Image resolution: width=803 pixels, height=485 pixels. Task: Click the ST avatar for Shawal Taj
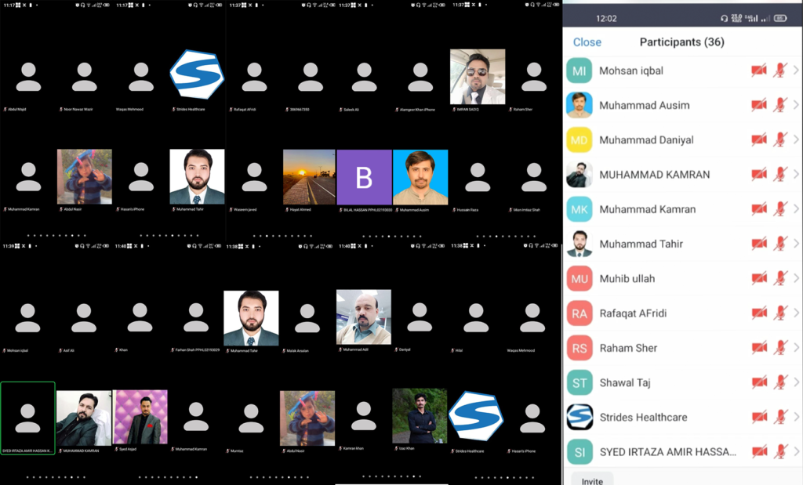(x=579, y=382)
